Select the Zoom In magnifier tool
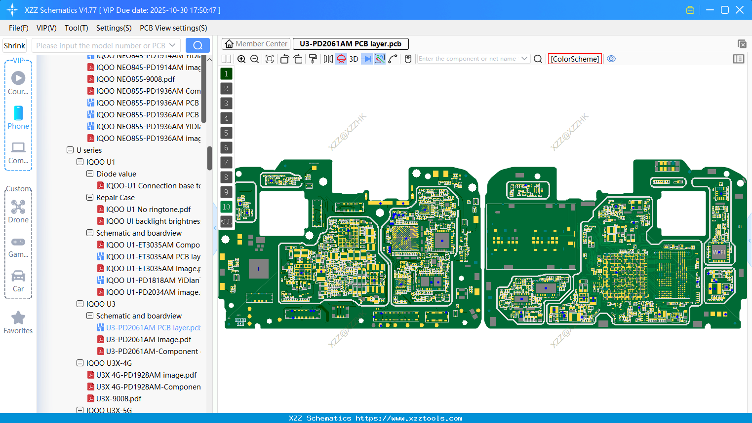752x423 pixels. [241, 59]
